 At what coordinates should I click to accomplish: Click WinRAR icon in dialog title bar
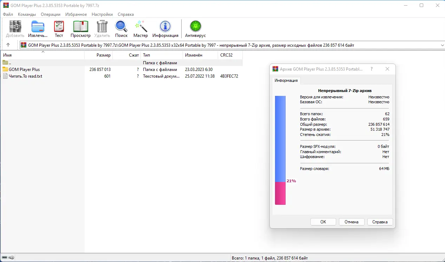tap(276, 69)
